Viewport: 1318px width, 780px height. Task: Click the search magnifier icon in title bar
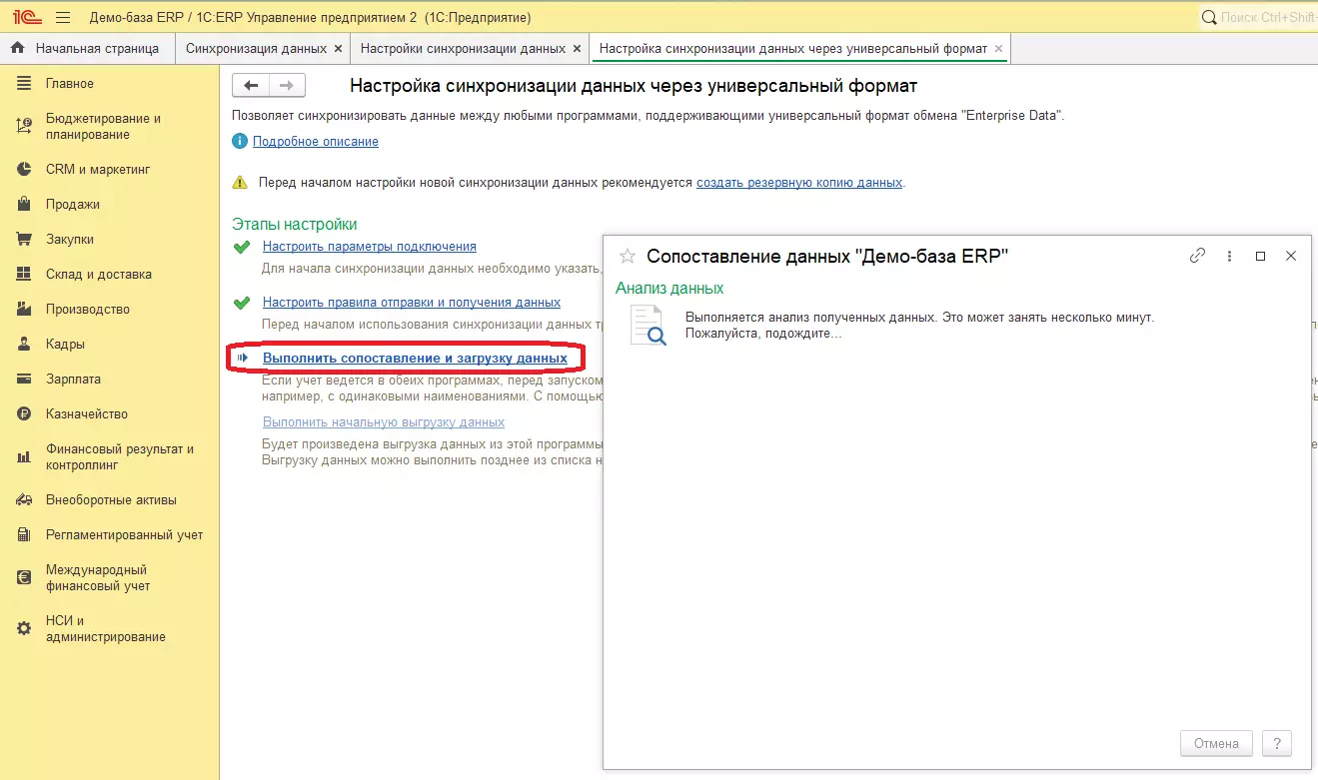point(1209,18)
